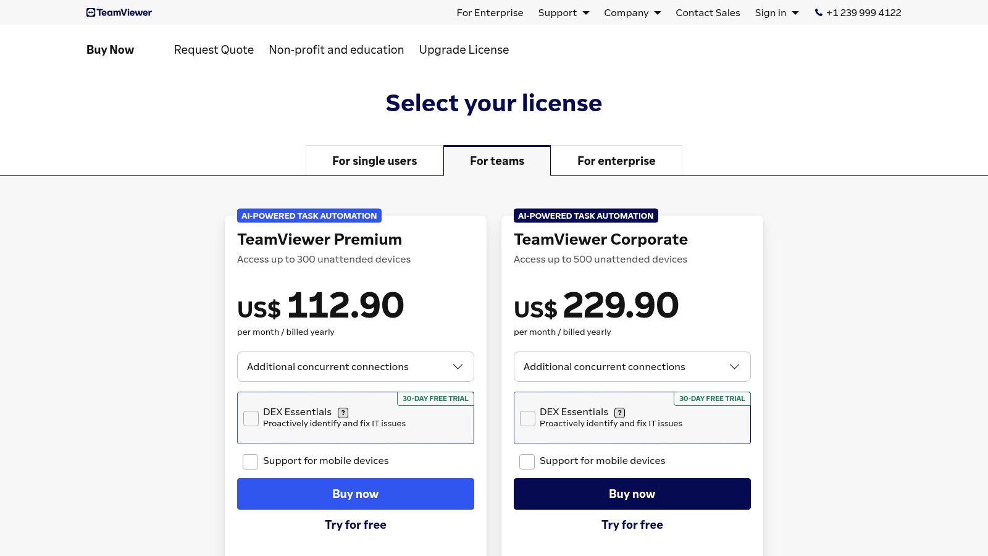Open the Request Quote link
This screenshot has width=988, height=556.
pyautogui.click(x=214, y=50)
